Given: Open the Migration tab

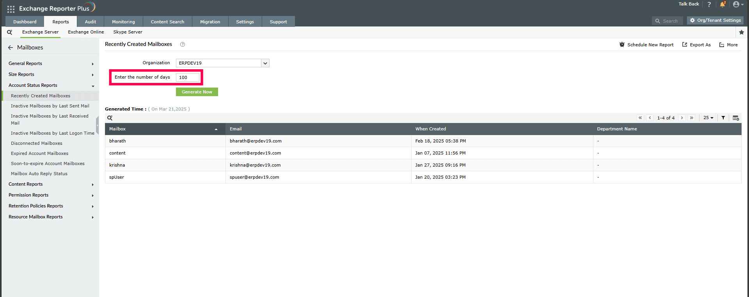Looking at the screenshot, I should [210, 22].
